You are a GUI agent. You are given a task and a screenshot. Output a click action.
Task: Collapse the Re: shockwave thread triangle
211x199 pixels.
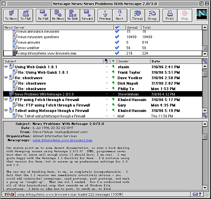(6, 78)
